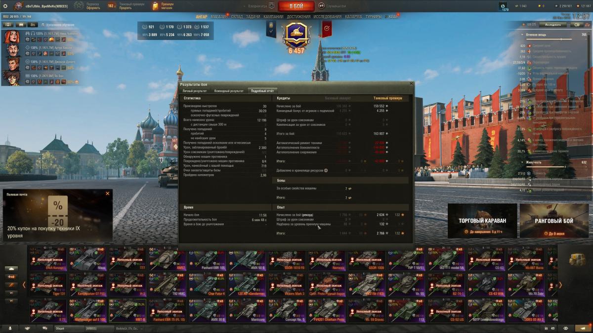Click tank carousel right scroll arrow
This screenshot has width=593, height=333.
(560, 285)
